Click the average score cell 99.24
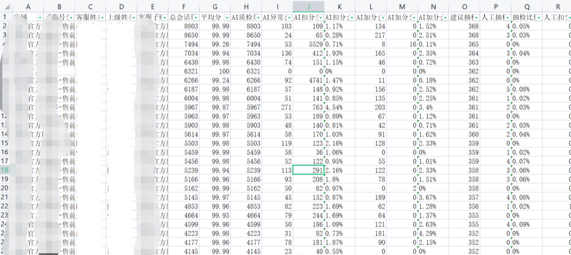The image size is (571, 255). point(215,80)
